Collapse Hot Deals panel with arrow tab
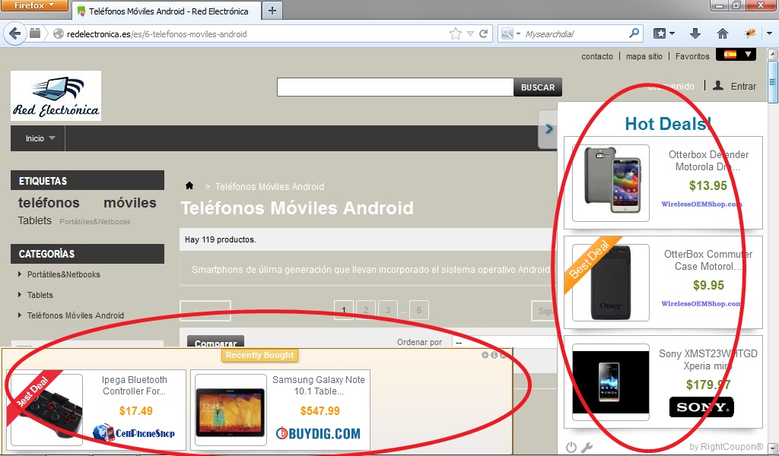Screen dimensions: 779x456 pos(548,129)
